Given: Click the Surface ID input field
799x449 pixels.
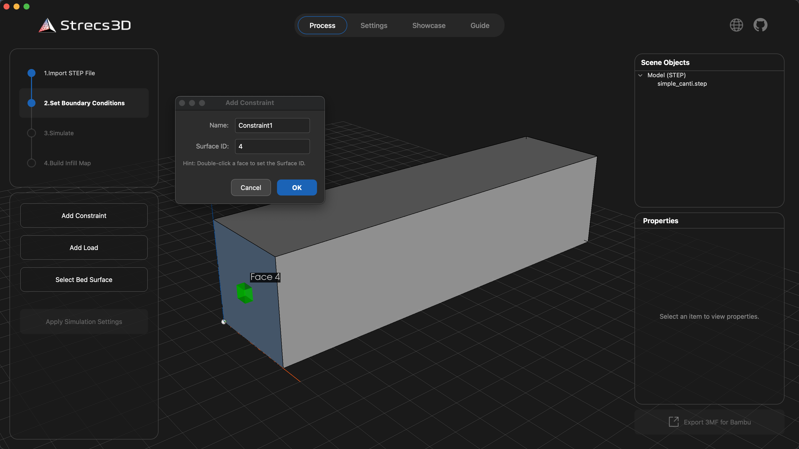Looking at the screenshot, I should tap(272, 146).
